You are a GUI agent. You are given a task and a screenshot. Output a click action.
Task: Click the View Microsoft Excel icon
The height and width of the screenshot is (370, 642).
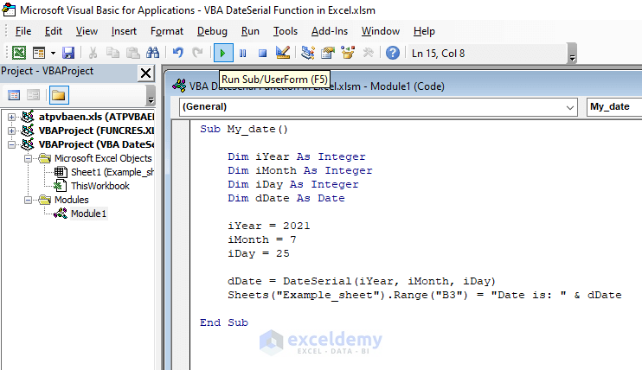tap(19, 53)
